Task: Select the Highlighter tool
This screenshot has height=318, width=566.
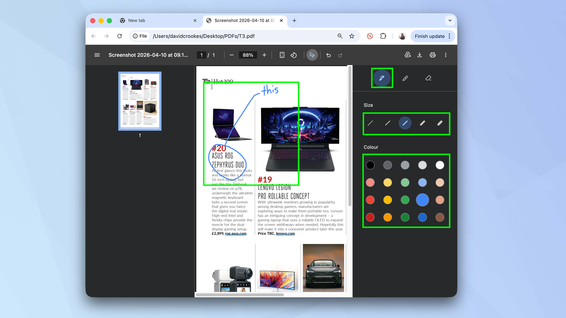Action: 405,78
